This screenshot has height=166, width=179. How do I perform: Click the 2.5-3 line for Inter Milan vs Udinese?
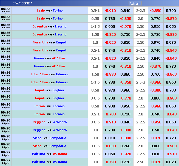[x=140, y=82]
